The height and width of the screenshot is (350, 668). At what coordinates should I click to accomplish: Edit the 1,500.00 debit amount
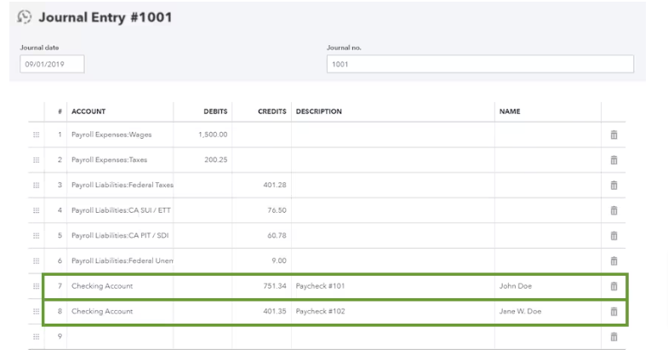point(204,135)
